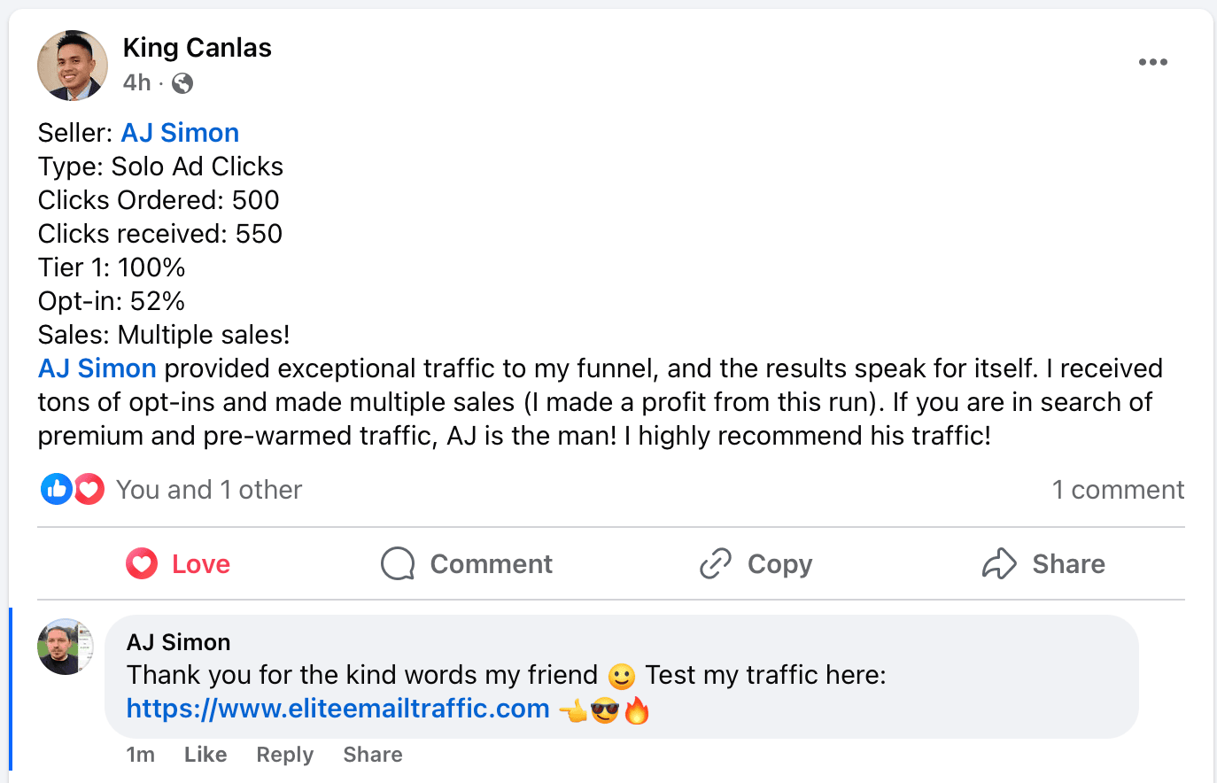Expand the 1 comment link
Image resolution: width=1217 pixels, height=783 pixels.
coord(1118,490)
